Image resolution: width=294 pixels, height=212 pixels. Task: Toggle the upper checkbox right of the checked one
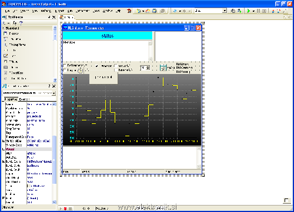116,66
